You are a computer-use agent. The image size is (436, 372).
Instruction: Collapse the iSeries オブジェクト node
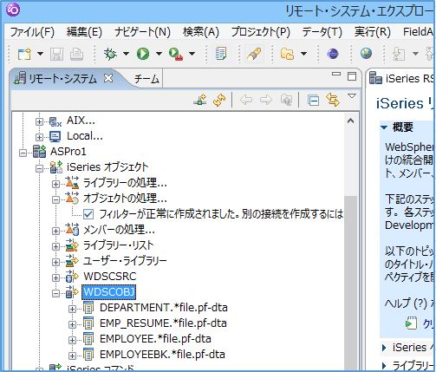39,168
